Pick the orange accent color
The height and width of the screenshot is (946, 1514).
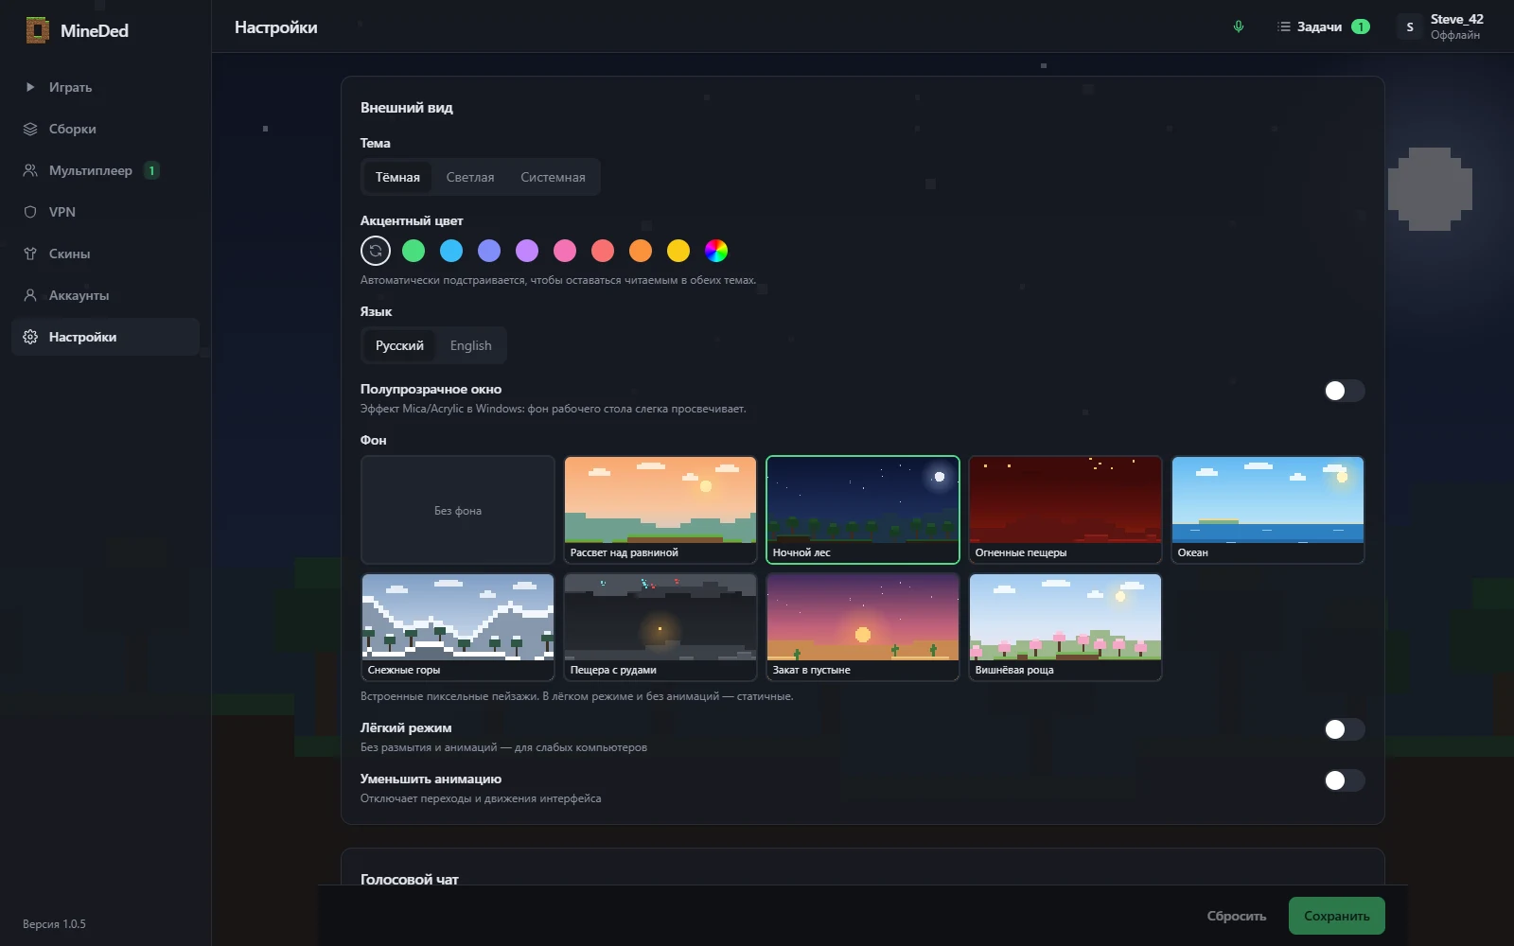tap(641, 251)
